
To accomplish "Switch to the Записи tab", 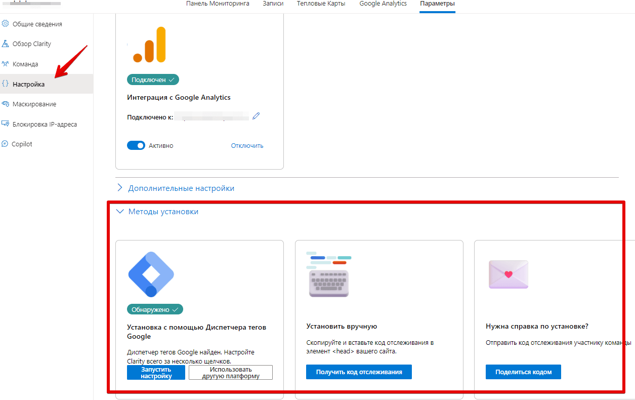I will [273, 4].
